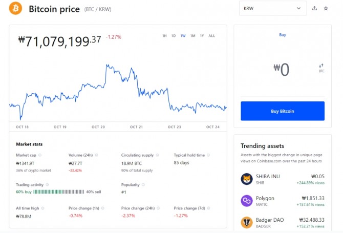343x233 pixels.
Task: Click the Buy tab in trade panel
Action: (x=283, y=35)
